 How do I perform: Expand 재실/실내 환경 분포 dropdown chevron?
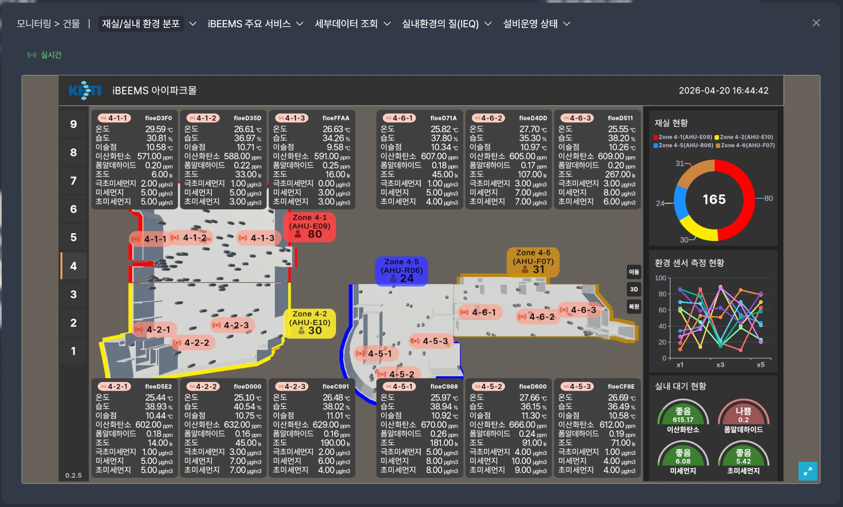(193, 24)
